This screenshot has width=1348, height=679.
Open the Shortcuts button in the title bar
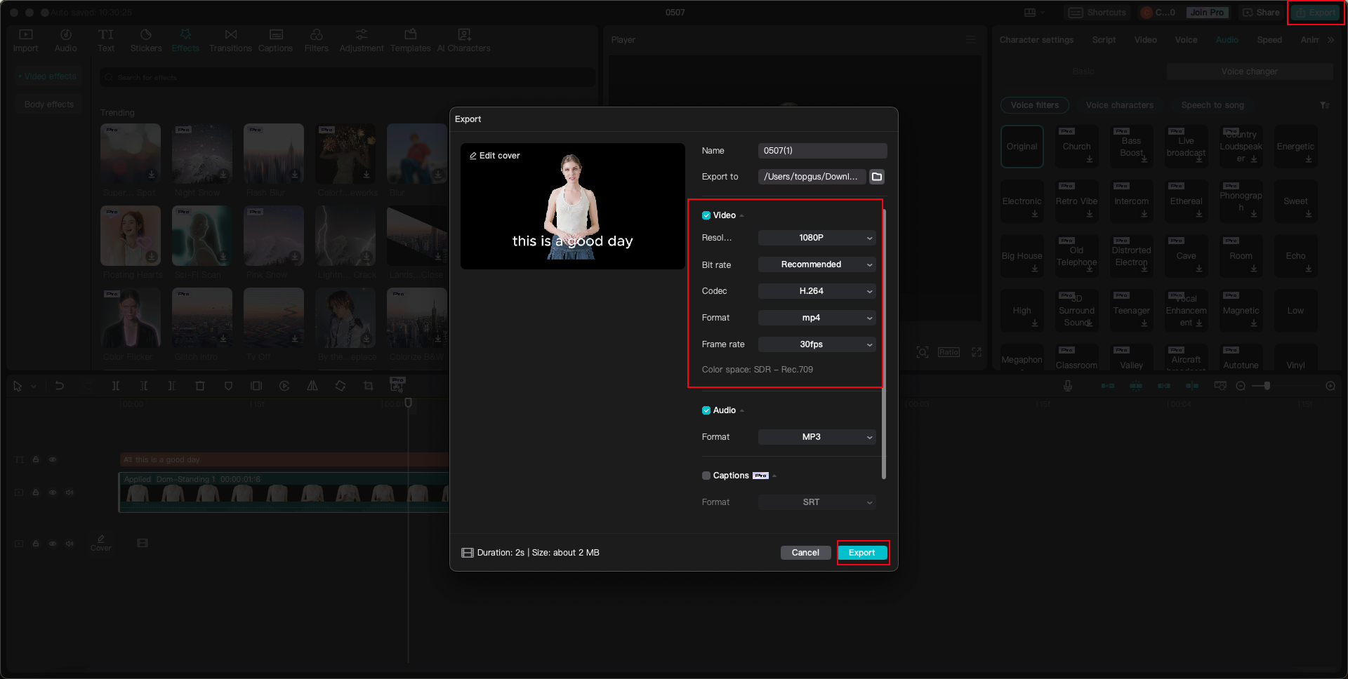click(1097, 13)
